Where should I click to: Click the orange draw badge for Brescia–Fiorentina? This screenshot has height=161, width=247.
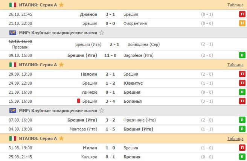coord(241,23)
